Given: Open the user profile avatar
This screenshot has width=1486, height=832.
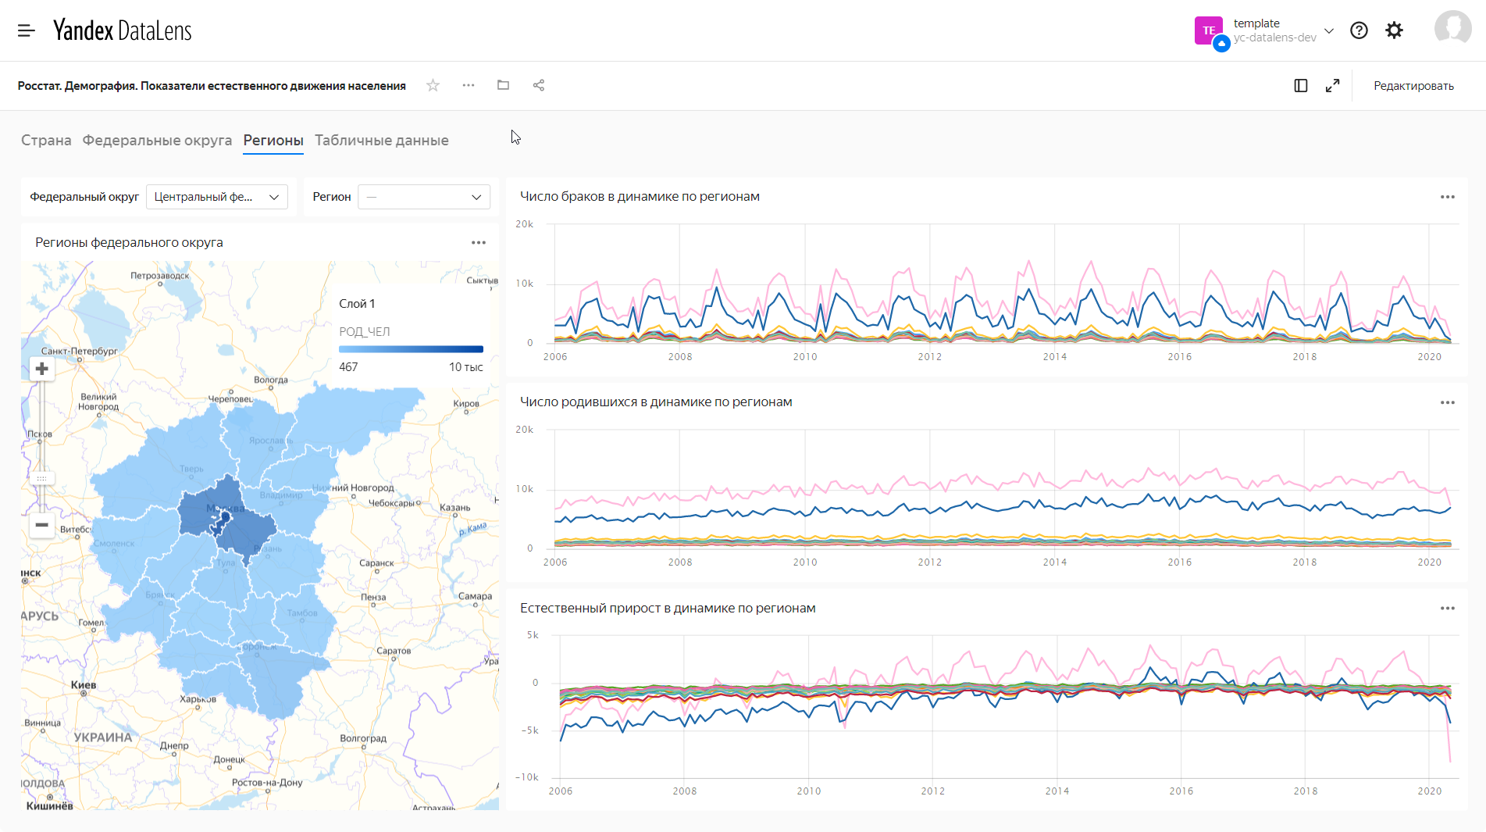Looking at the screenshot, I should pos(1452,30).
